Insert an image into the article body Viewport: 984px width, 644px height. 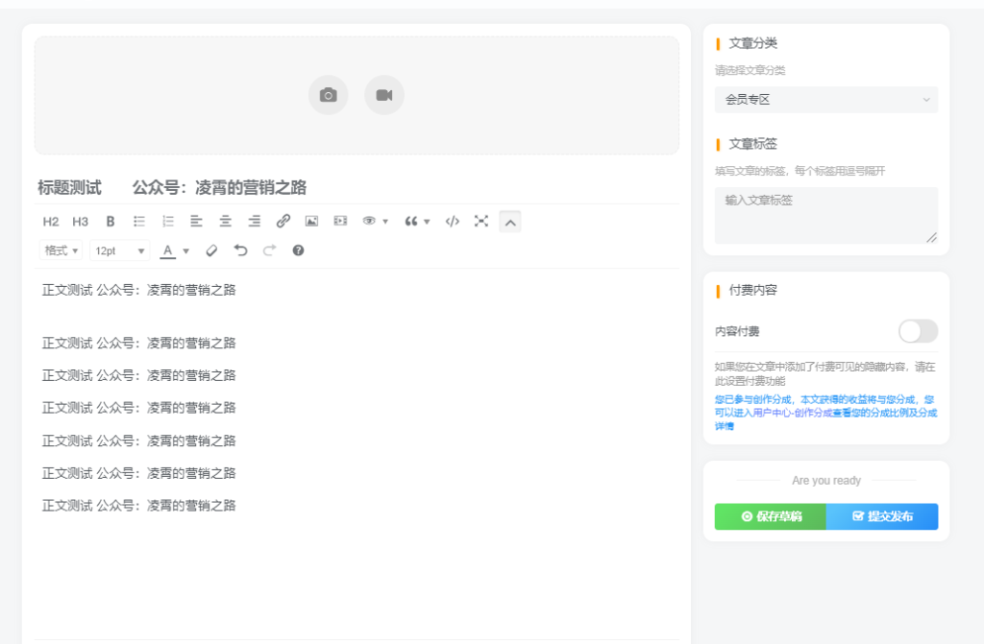311,221
